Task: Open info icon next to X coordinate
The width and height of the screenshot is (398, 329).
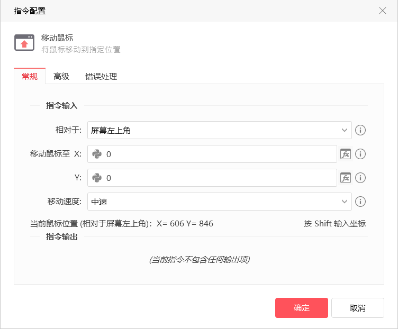Action: [x=360, y=154]
